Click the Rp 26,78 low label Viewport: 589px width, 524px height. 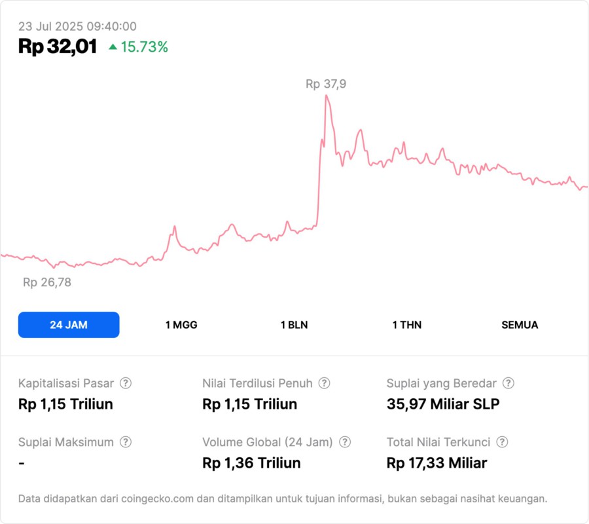point(47,283)
